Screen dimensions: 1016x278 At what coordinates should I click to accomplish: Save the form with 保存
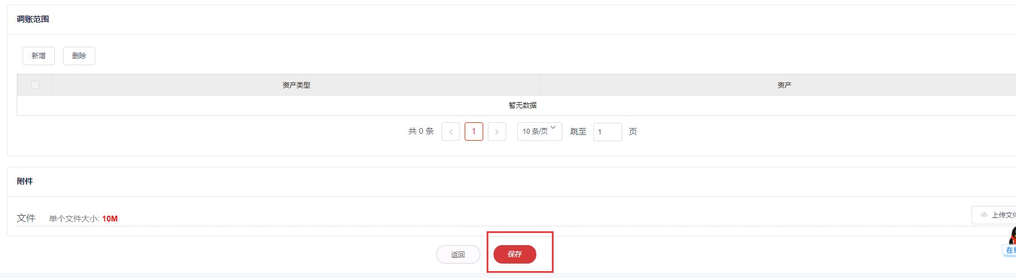pos(515,254)
